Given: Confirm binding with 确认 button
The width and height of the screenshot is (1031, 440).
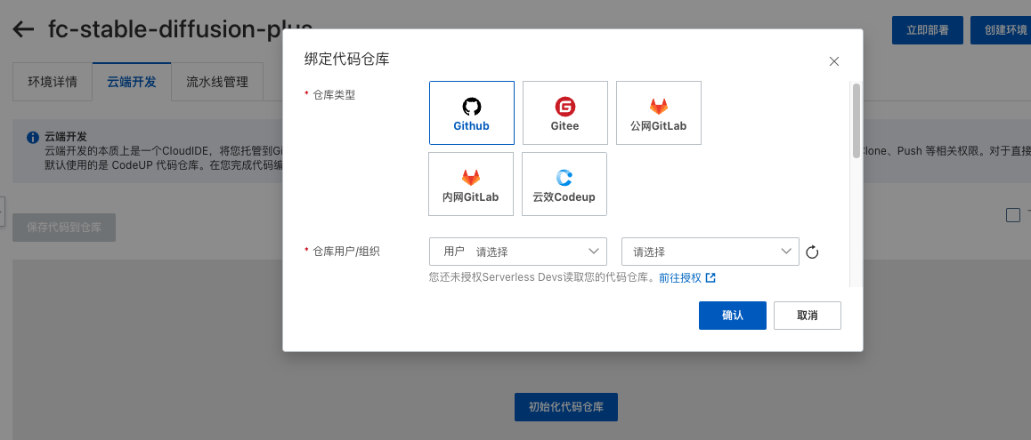Looking at the screenshot, I should pyautogui.click(x=733, y=316).
